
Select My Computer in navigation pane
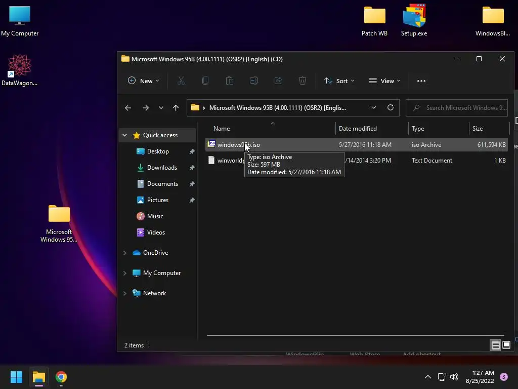point(161,273)
